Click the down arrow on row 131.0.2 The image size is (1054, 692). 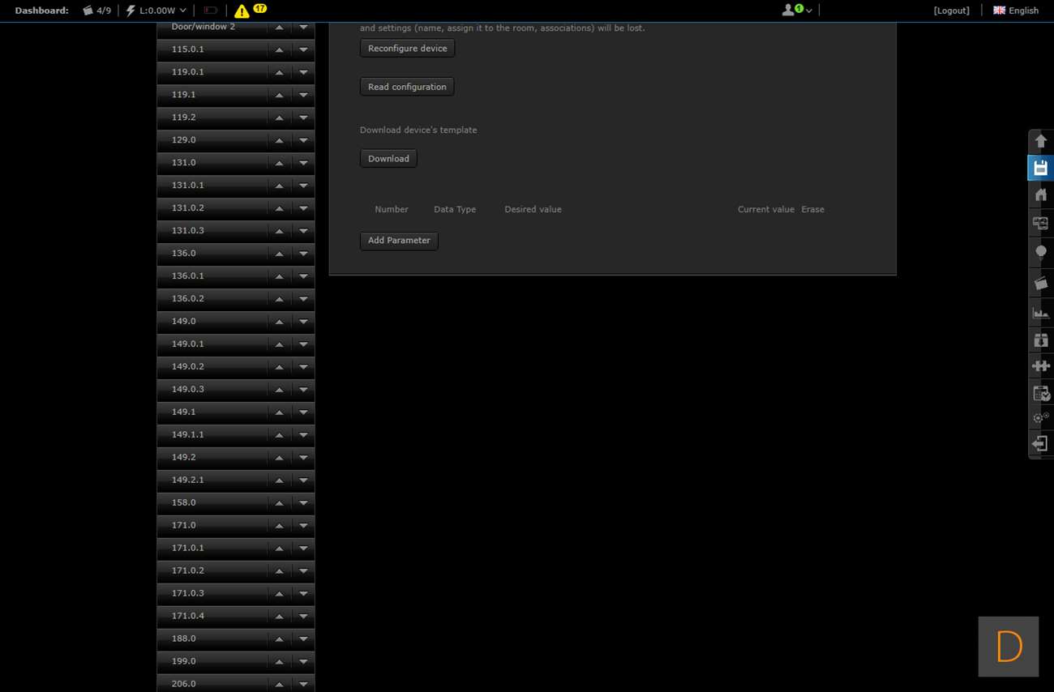[303, 208]
